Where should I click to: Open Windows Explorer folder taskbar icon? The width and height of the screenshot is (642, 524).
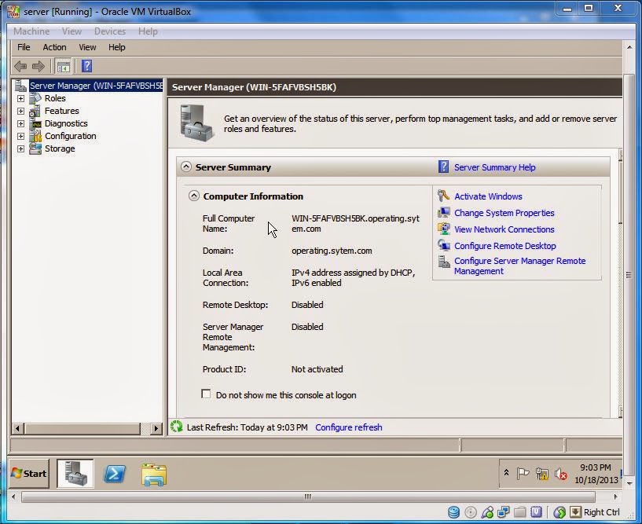(154, 475)
